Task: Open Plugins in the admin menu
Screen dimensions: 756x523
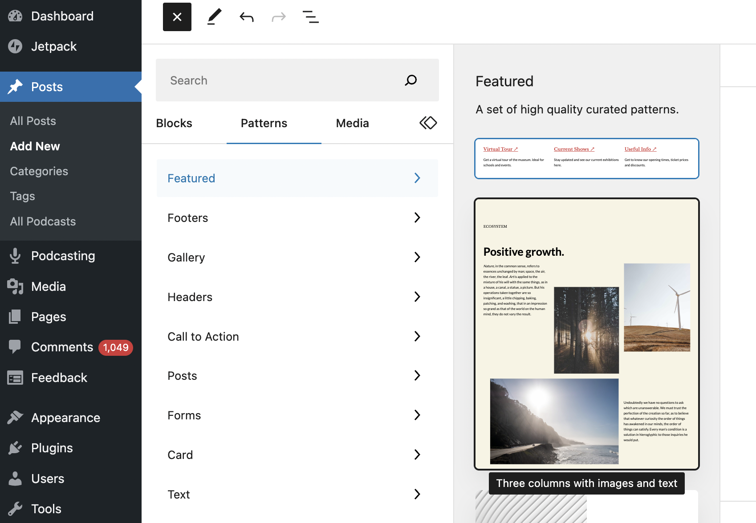Action: (x=52, y=448)
